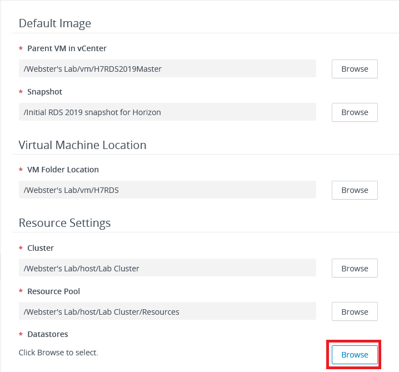Click the Snapshot path text field
This screenshot has height=372, width=399.
click(167, 112)
